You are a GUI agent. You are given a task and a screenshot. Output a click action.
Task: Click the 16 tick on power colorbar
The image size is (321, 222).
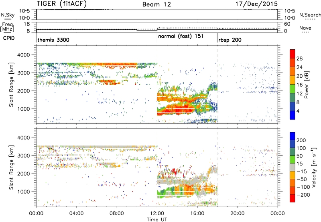[x=299, y=85]
